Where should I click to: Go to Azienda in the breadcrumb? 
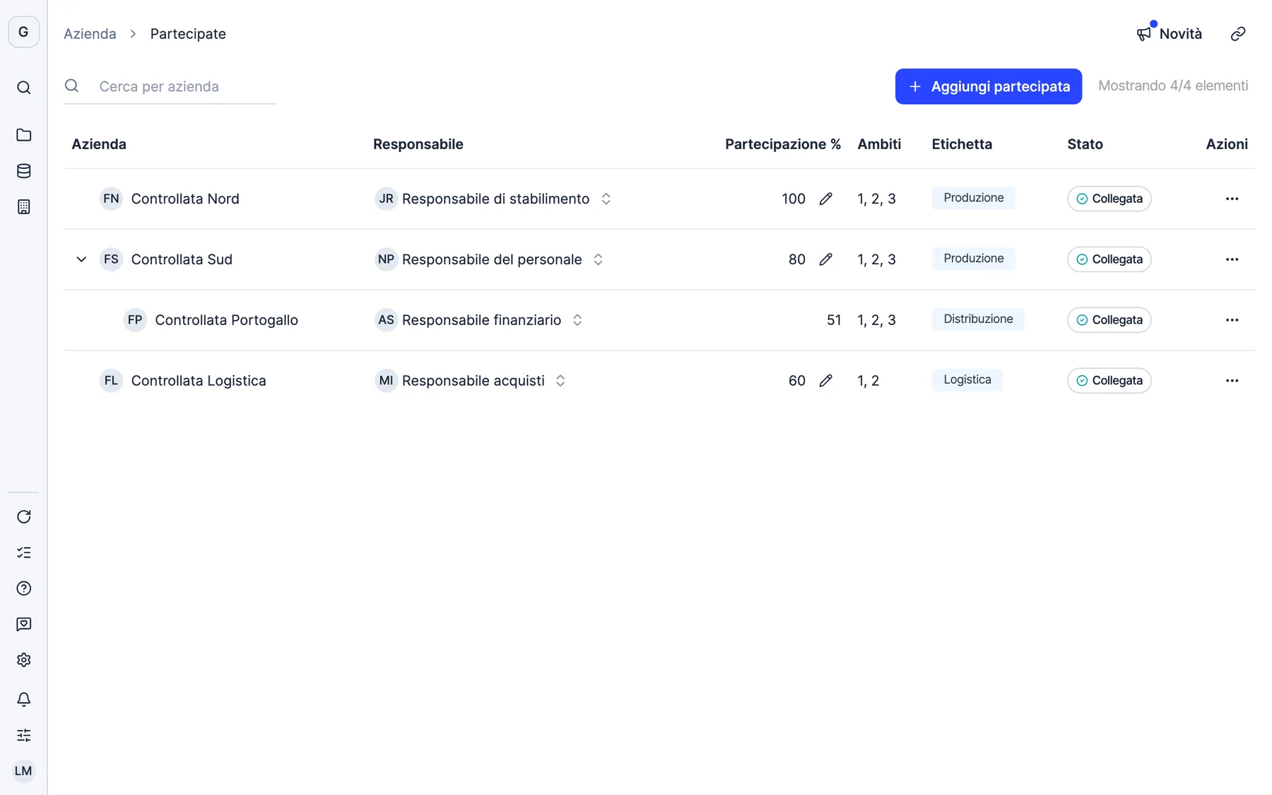tap(90, 34)
